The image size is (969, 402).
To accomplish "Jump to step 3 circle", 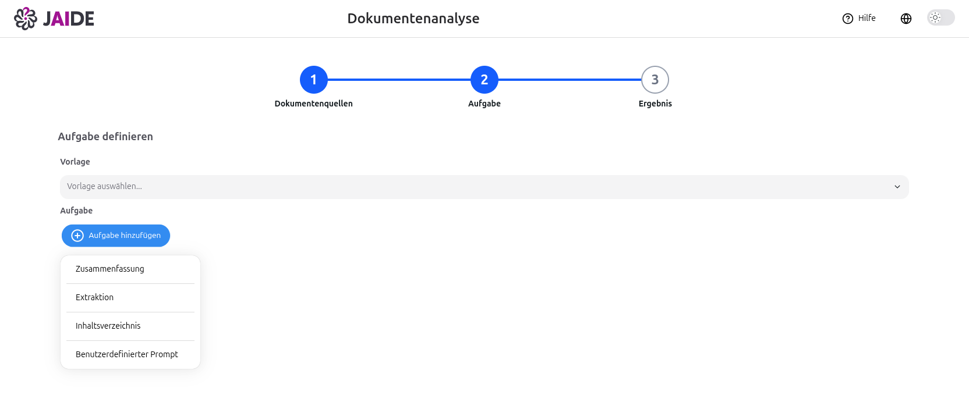I will [x=655, y=80].
